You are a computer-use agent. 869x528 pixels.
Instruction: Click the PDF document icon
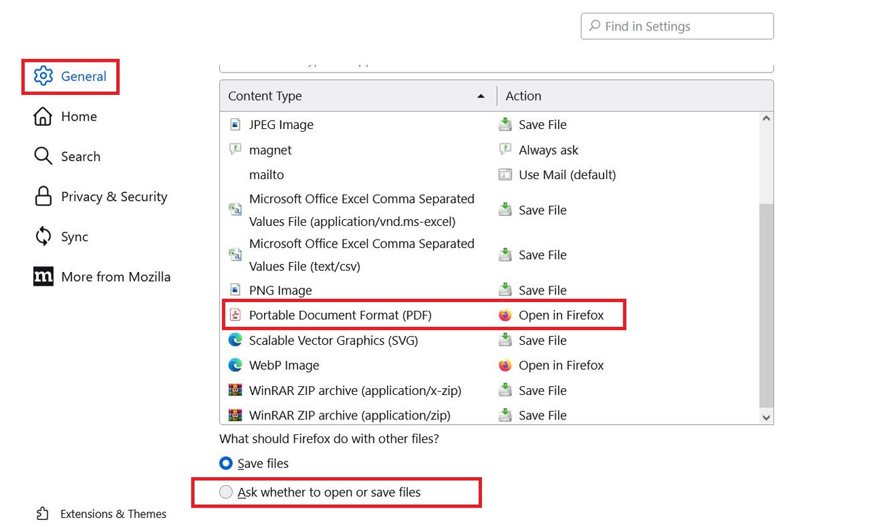coord(235,315)
